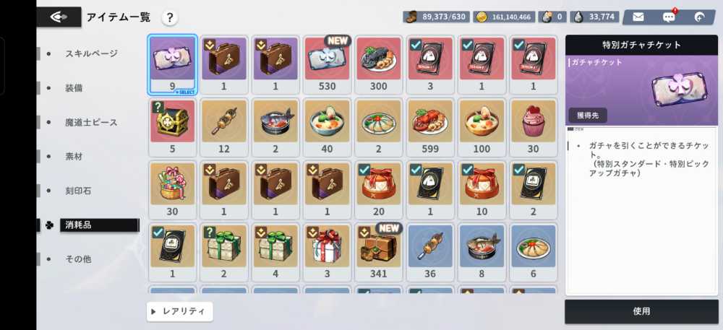Expand the レアリティ sort filter
Viewport: 723px width, 330px height.
(180, 312)
